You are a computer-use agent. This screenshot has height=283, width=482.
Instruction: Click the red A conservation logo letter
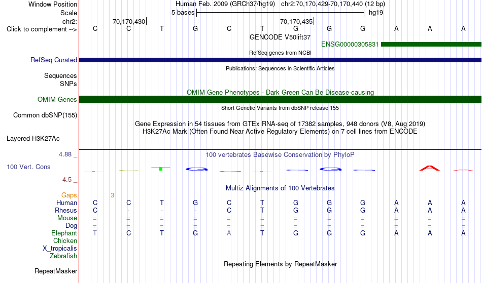[429, 168]
